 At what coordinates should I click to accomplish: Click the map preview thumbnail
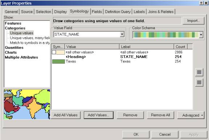coord(27,104)
